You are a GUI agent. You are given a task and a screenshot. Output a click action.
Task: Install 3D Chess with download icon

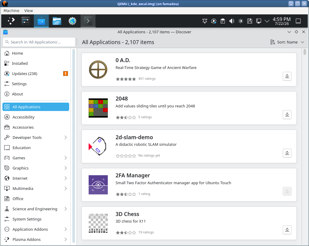pos(287,230)
